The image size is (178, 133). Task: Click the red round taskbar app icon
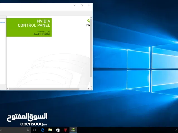tap(65, 130)
